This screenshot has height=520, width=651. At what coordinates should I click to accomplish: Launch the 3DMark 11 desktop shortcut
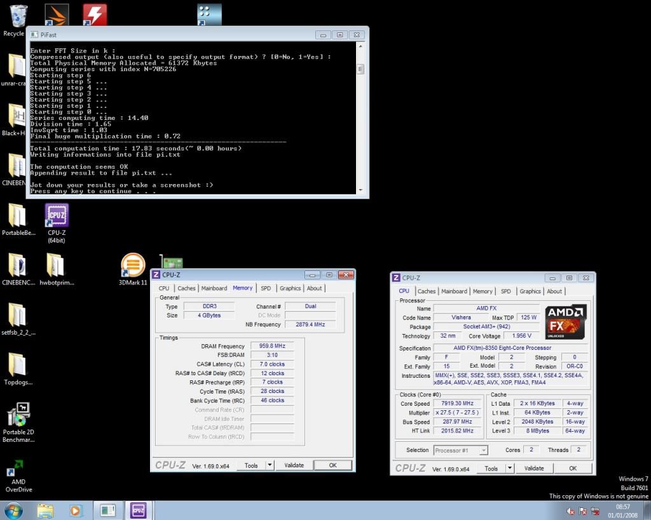[133, 265]
